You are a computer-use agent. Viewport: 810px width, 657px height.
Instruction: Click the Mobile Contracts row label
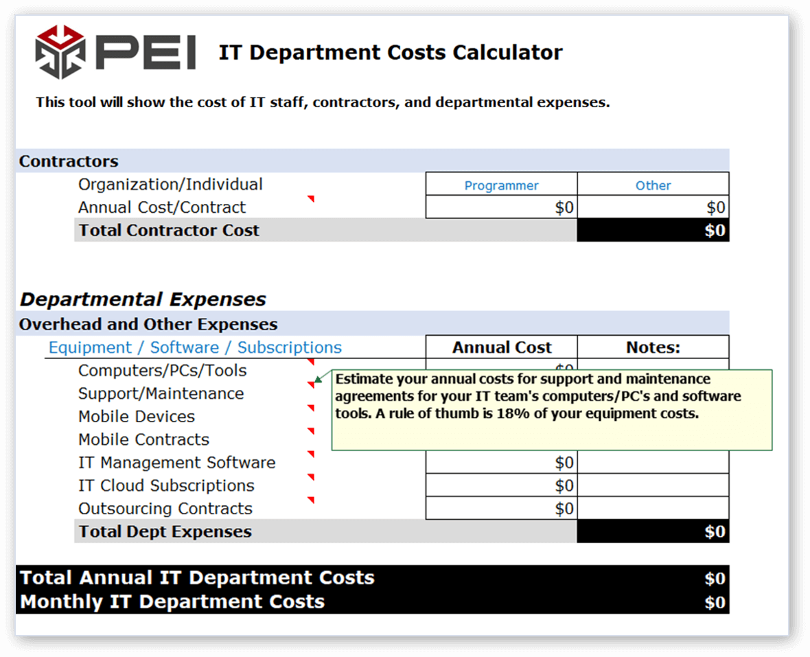(143, 439)
